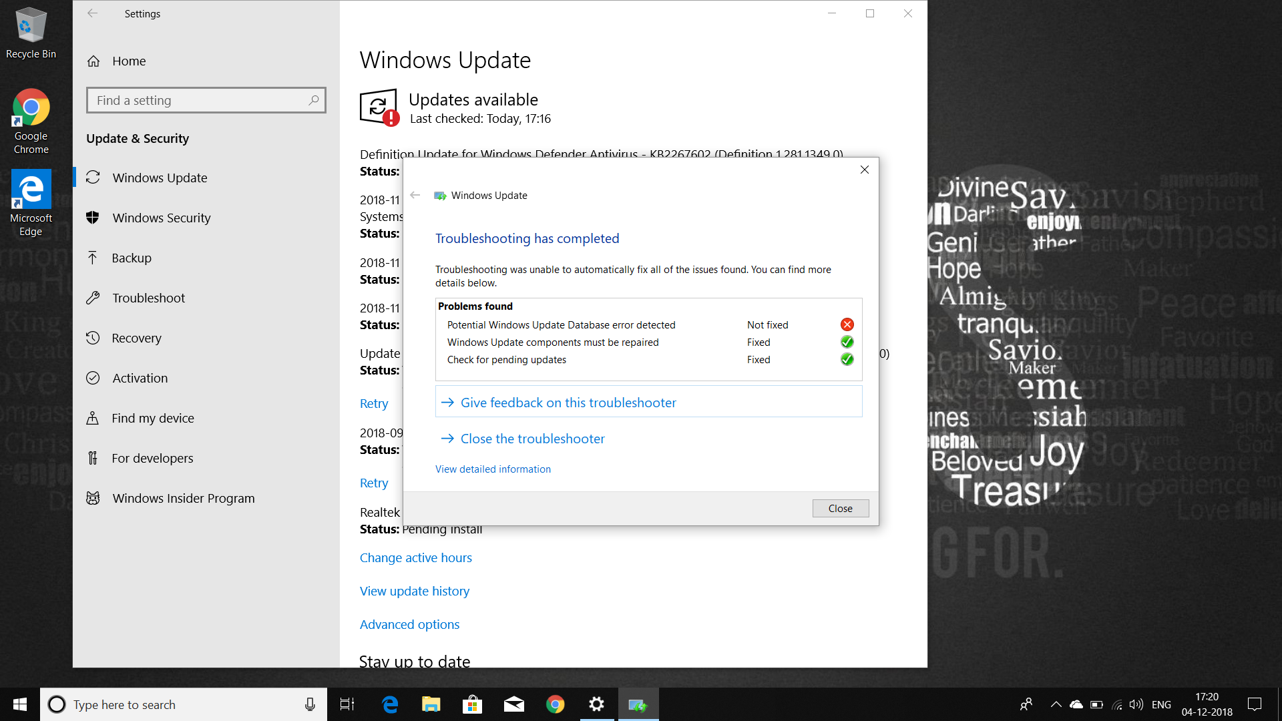The height and width of the screenshot is (721, 1282).
Task: Select Windows Update in sidebar
Action: [160, 178]
